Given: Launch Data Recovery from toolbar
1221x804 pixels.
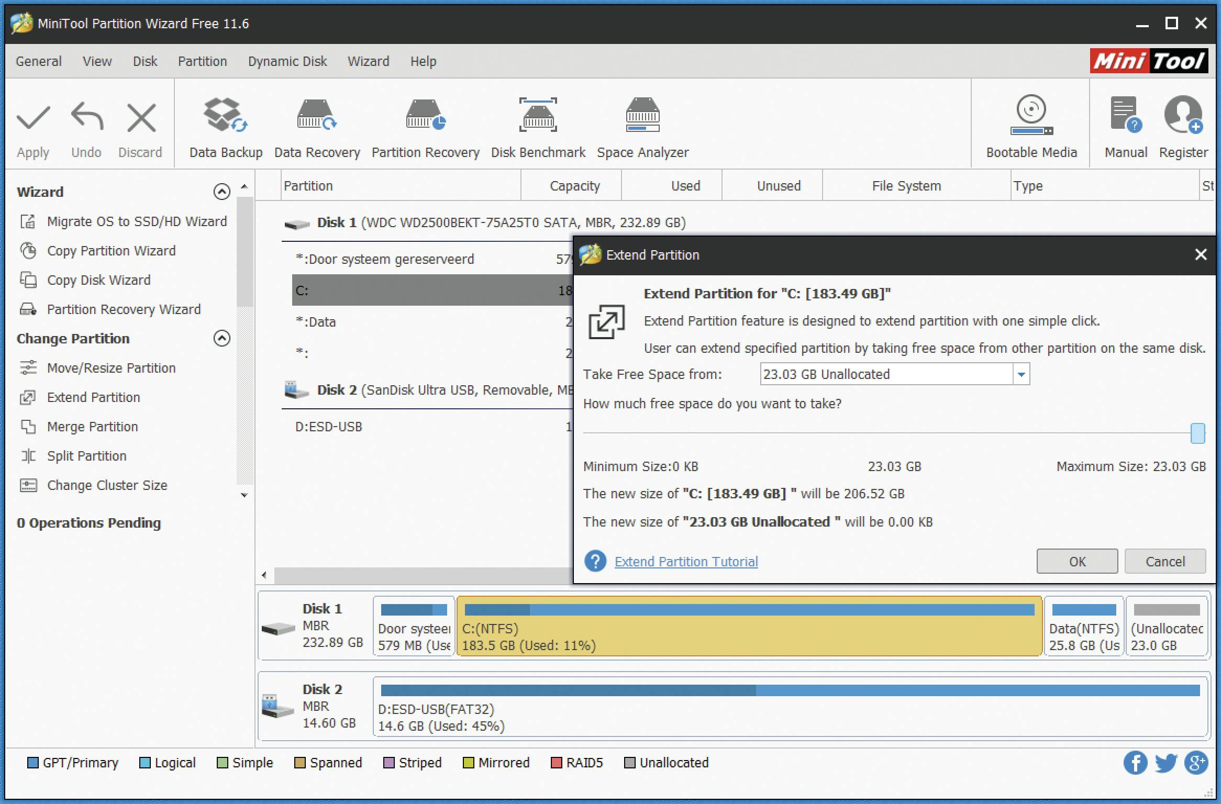Looking at the screenshot, I should click(x=317, y=127).
